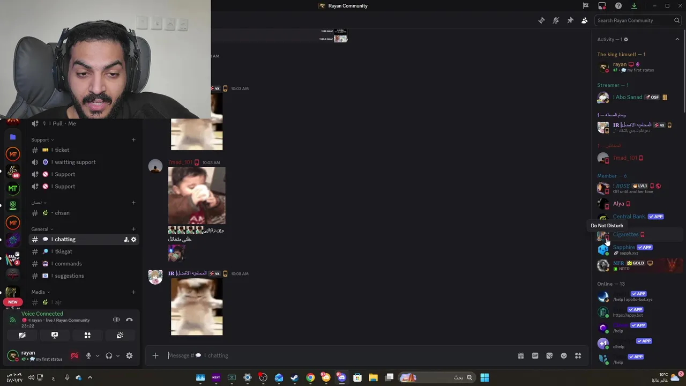Join the Pull · Me voice channel
The height and width of the screenshot is (386, 686).
pyautogui.click(x=84, y=123)
